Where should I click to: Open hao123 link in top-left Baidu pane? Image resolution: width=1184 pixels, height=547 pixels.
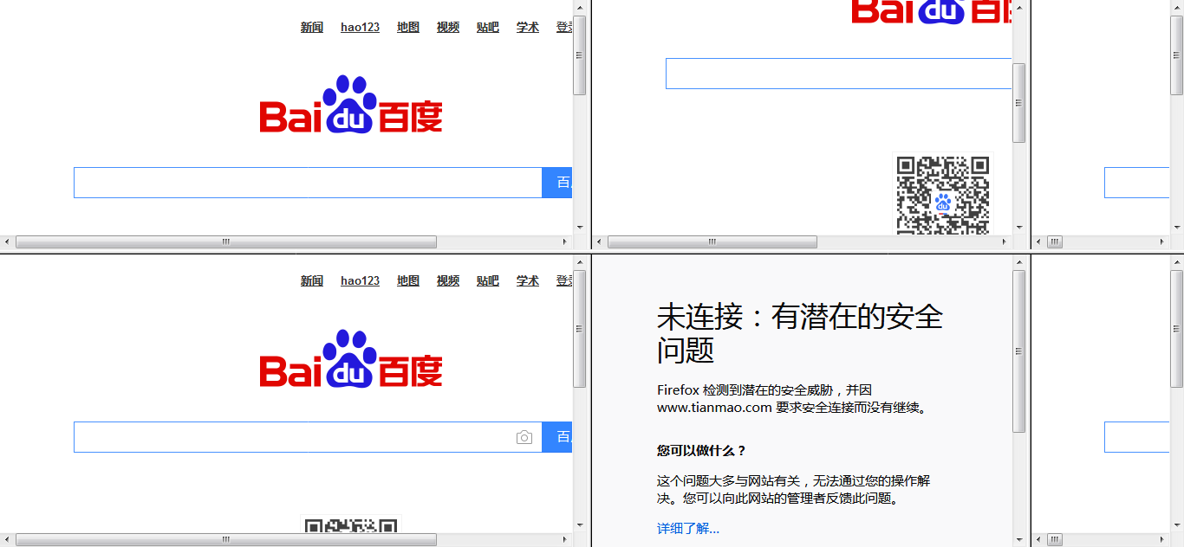coord(360,27)
